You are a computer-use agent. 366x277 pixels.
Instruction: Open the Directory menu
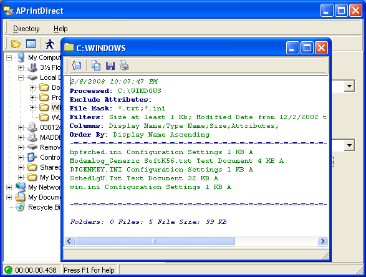click(x=26, y=29)
